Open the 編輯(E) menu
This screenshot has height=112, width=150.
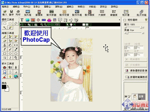[x=16, y=7]
